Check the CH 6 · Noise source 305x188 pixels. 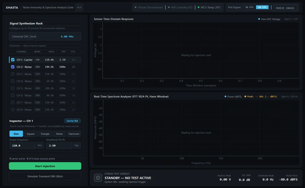coord(13,95)
